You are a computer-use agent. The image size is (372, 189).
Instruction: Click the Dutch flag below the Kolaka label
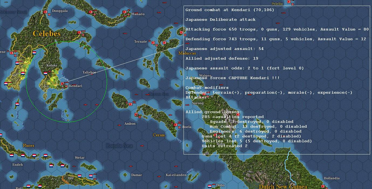[46, 73]
